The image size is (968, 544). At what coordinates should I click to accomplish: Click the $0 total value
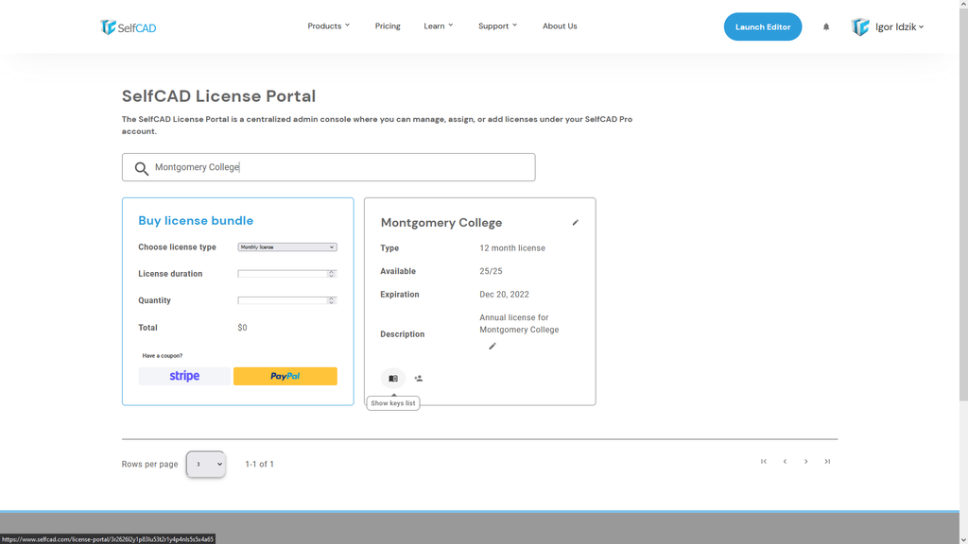[x=242, y=328]
